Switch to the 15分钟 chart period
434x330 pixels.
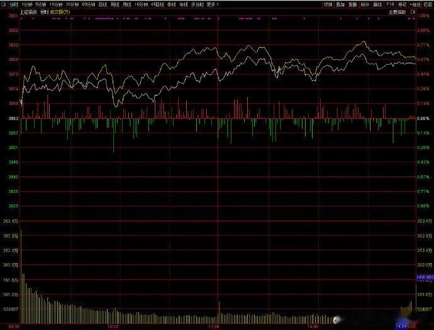click(56, 4)
